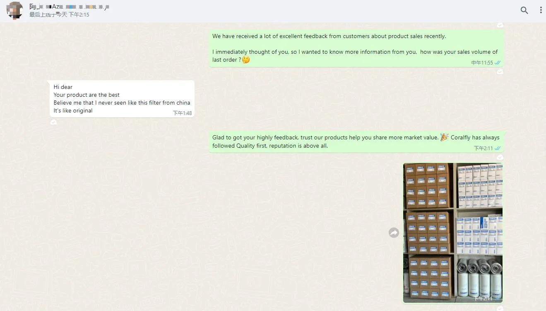Click the blue read ticks at 11:55

pos(498,63)
